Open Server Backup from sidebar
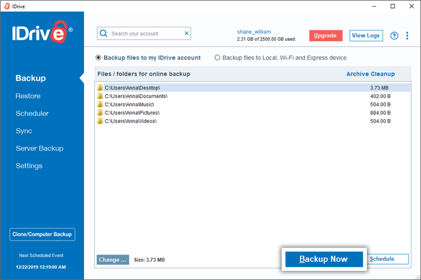 (x=40, y=148)
